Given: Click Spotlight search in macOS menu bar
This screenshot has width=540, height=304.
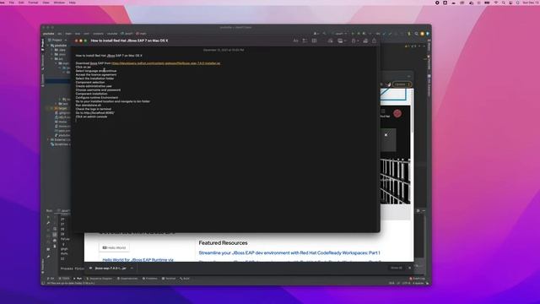Looking at the screenshot, I should tap(504, 3).
